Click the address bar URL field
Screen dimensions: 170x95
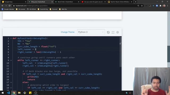(76, 6)
